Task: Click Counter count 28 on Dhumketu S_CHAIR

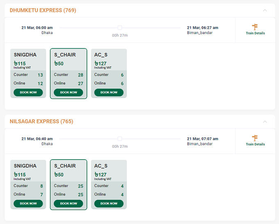Action: pyautogui.click(x=80, y=75)
